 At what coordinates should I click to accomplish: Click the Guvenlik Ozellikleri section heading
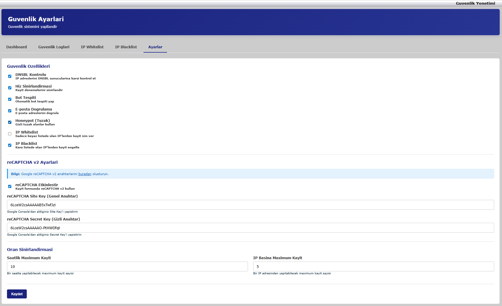tap(29, 66)
